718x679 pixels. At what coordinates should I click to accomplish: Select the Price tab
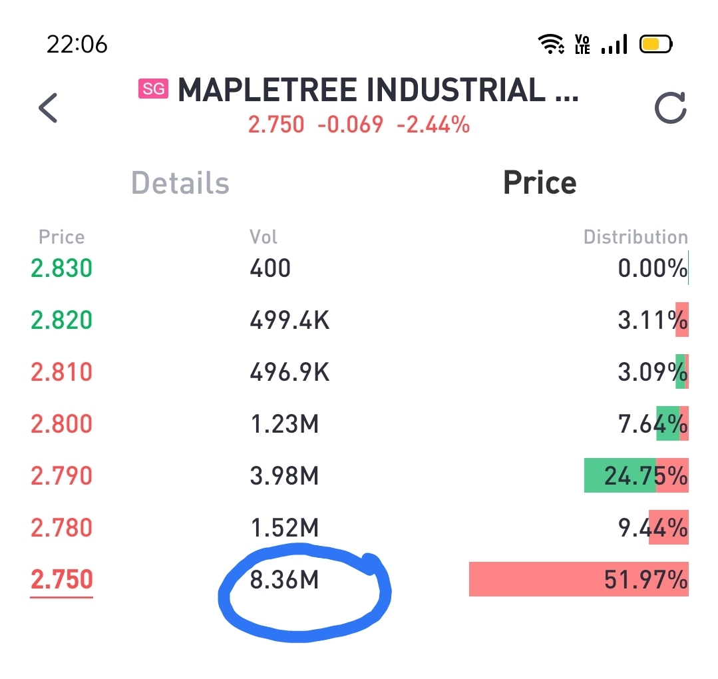[539, 183]
